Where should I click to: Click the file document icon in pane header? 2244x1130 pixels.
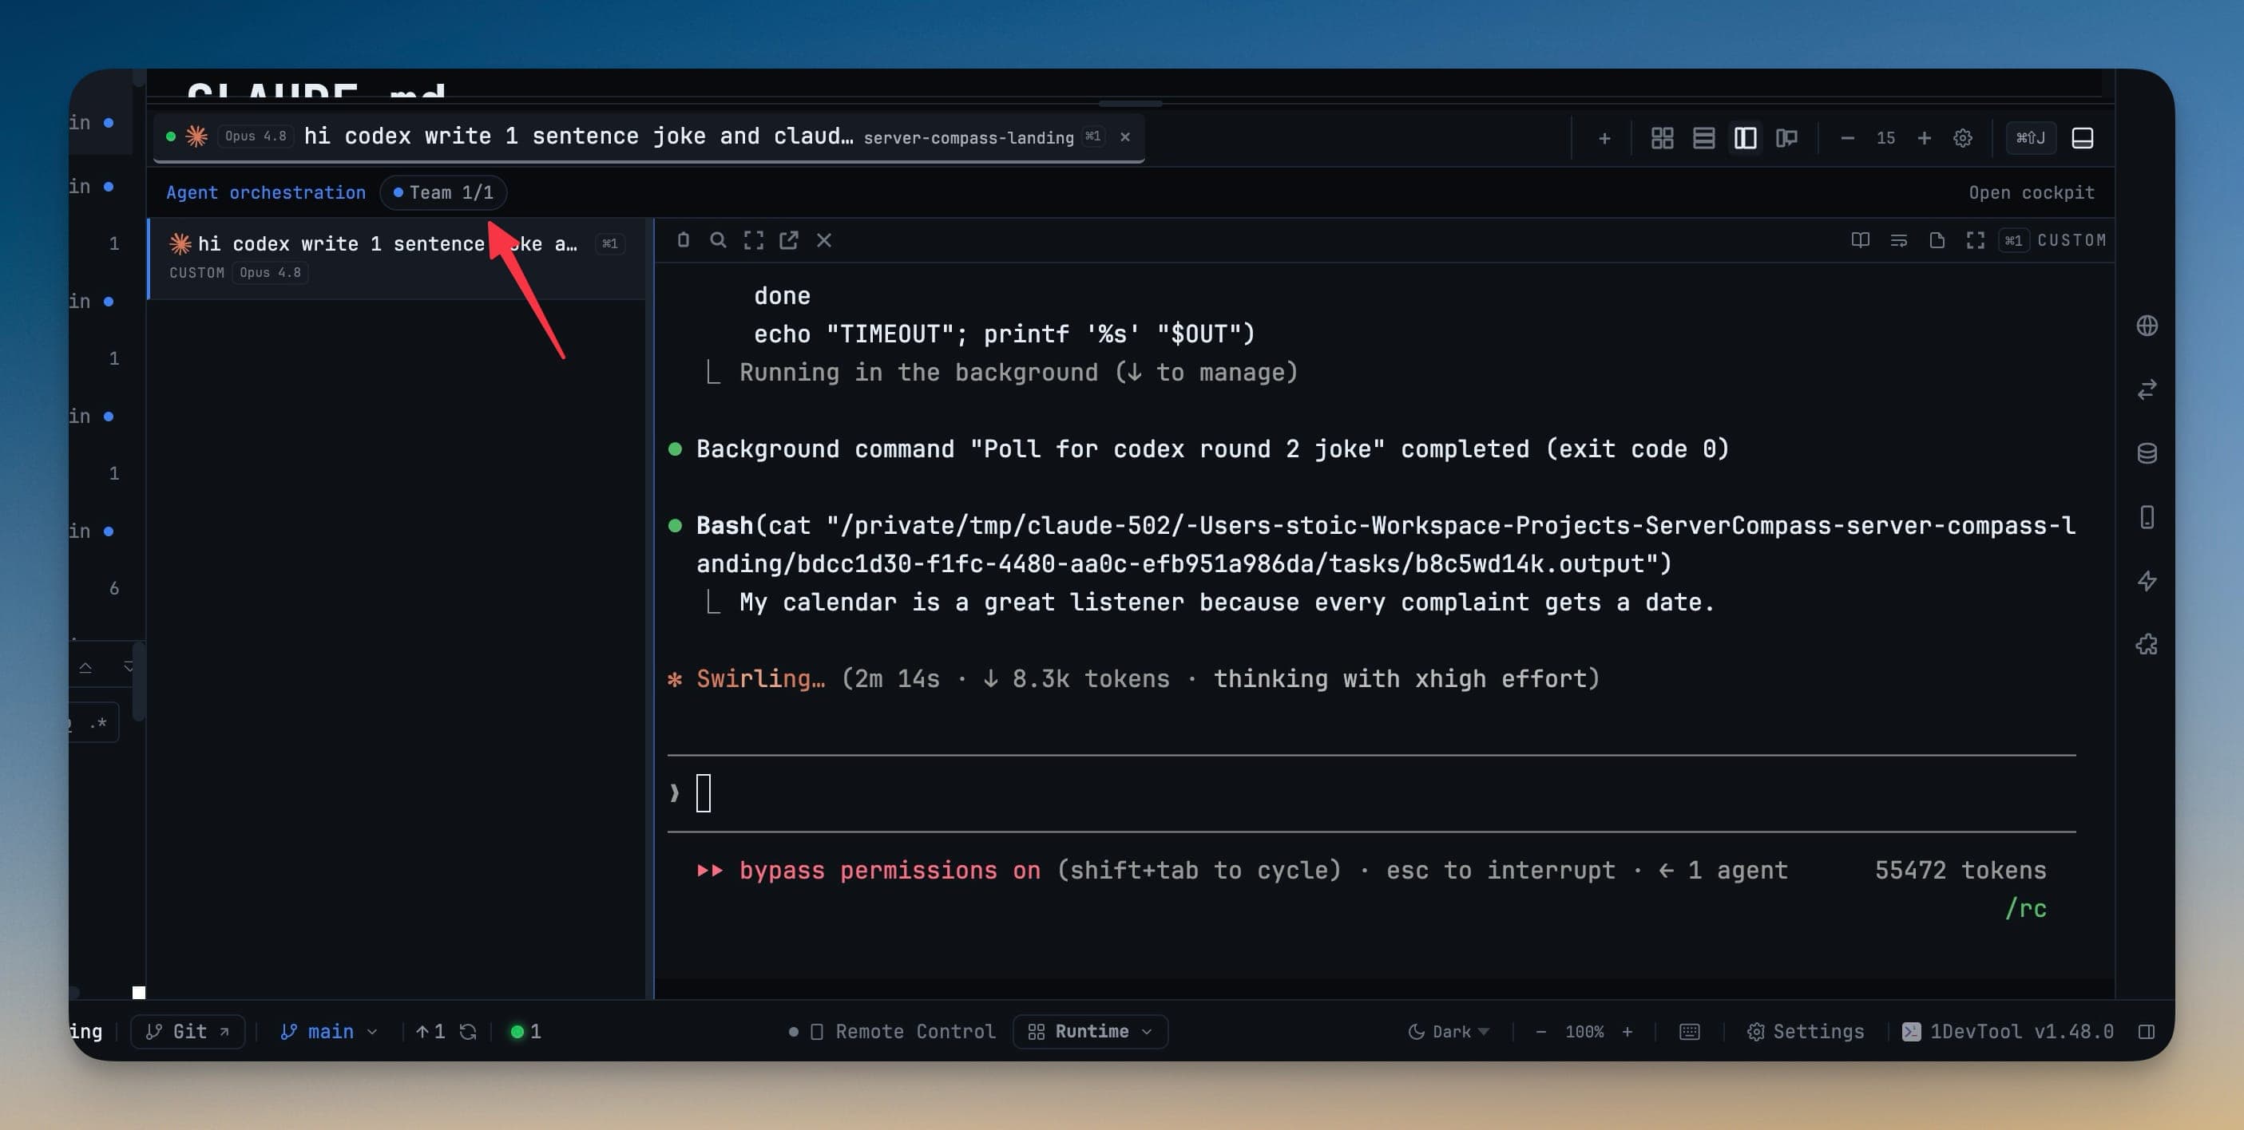click(x=1937, y=240)
